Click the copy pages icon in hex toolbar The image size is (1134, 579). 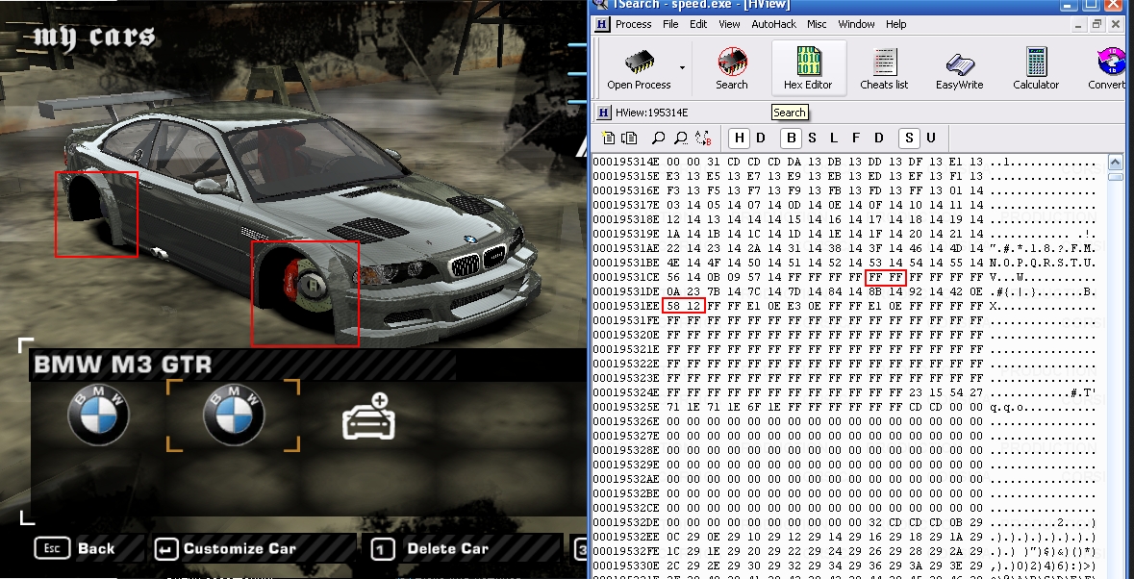[x=629, y=138]
